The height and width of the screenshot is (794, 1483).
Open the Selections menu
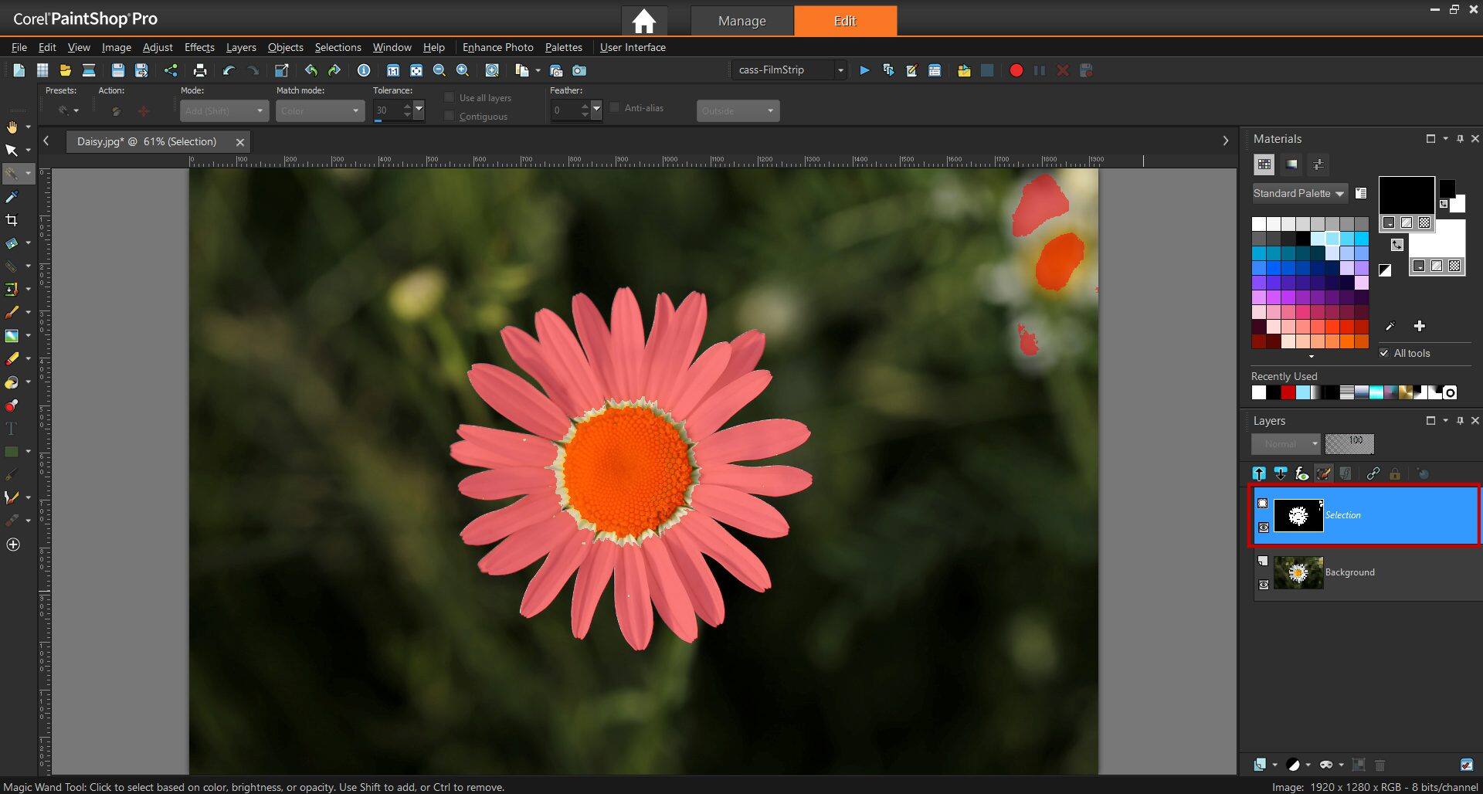click(x=338, y=47)
